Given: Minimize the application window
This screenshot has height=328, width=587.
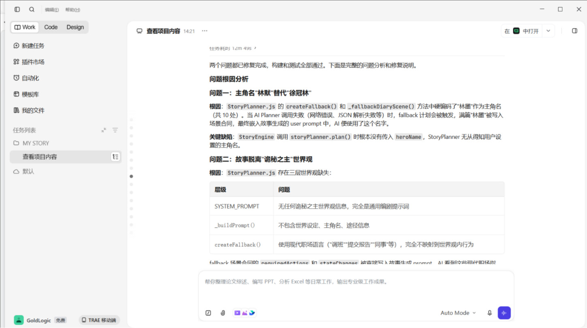Looking at the screenshot, I should pos(542,9).
